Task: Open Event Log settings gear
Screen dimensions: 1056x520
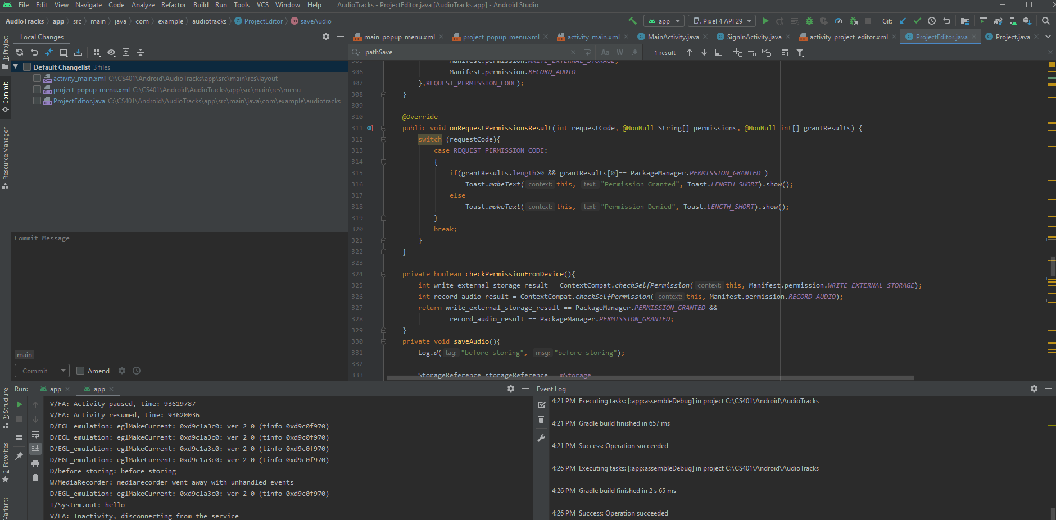Action: (1034, 389)
